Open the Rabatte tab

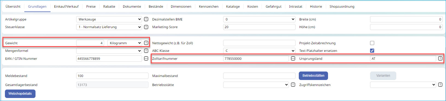coord(109,6)
